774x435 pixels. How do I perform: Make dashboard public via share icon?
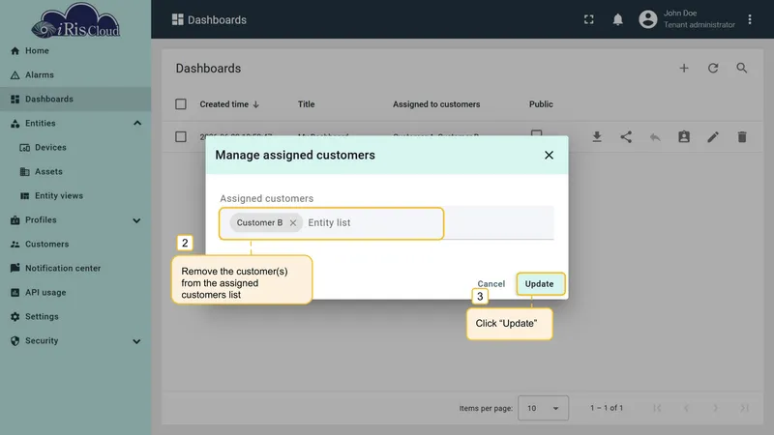tap(626, 136)
